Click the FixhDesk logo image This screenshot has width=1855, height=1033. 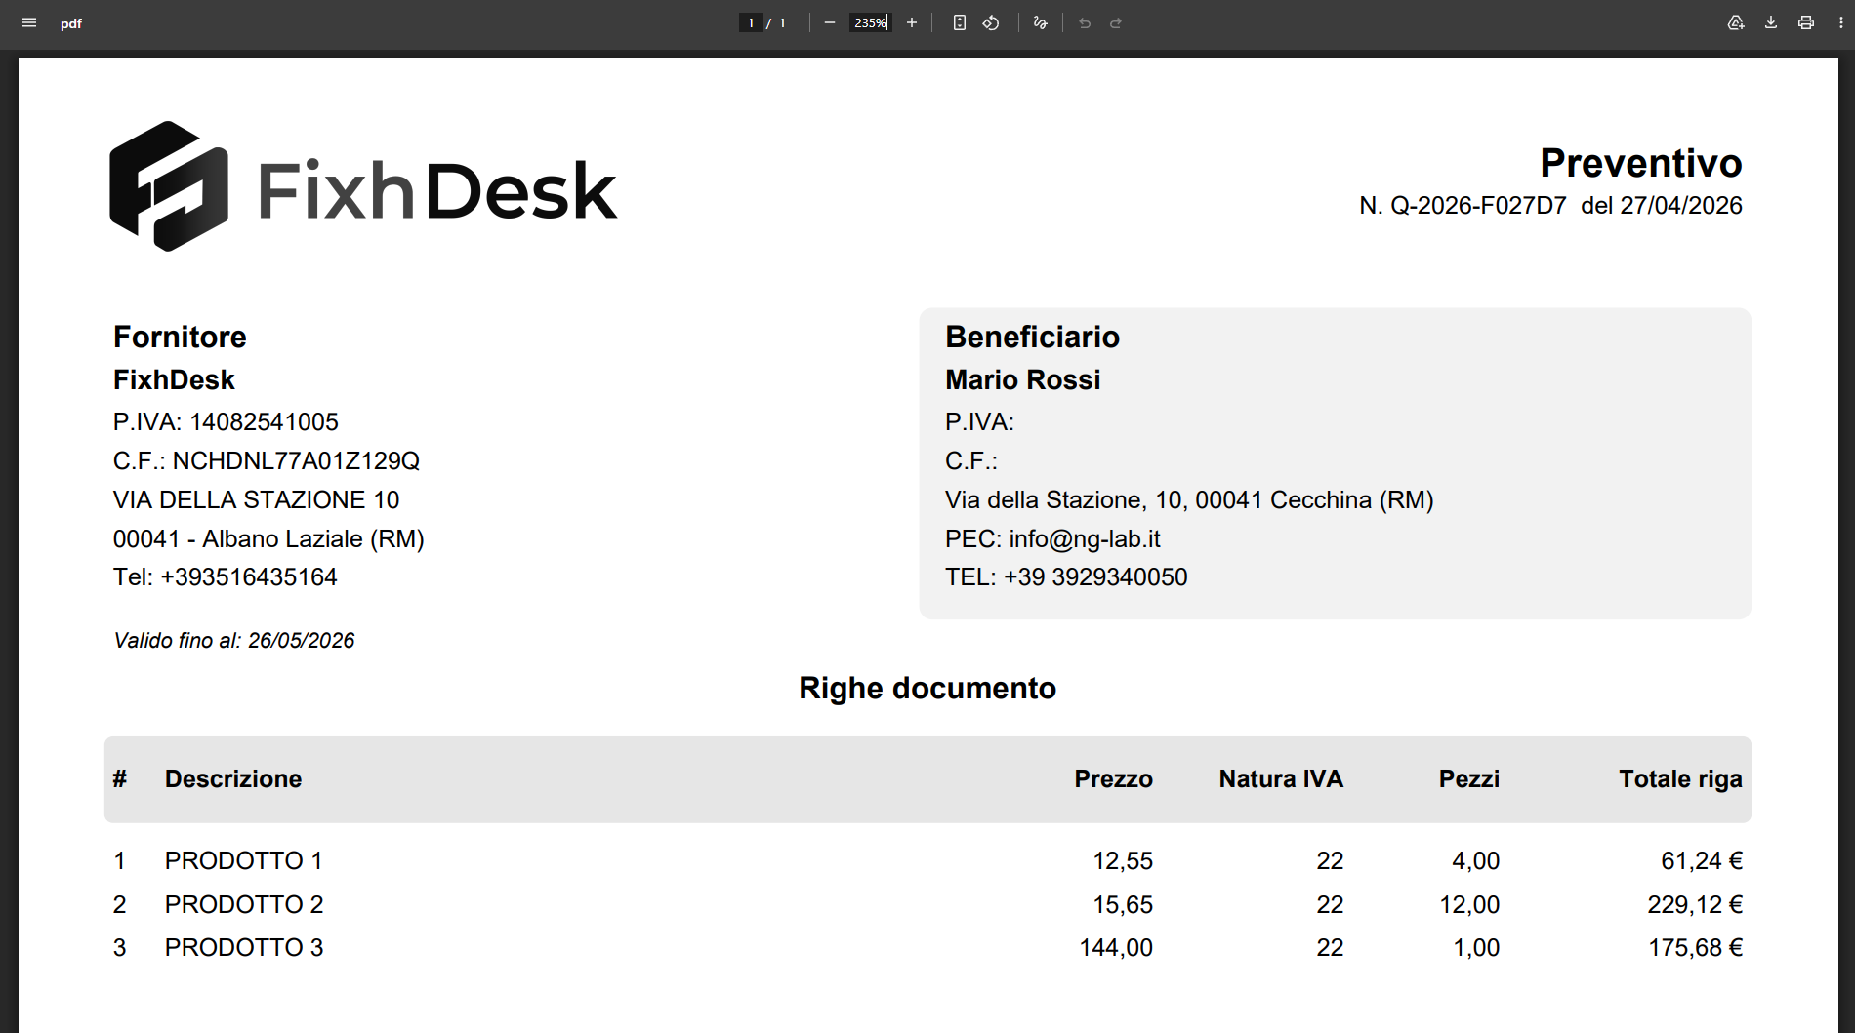pyautogui.click(x=363, y=186)
